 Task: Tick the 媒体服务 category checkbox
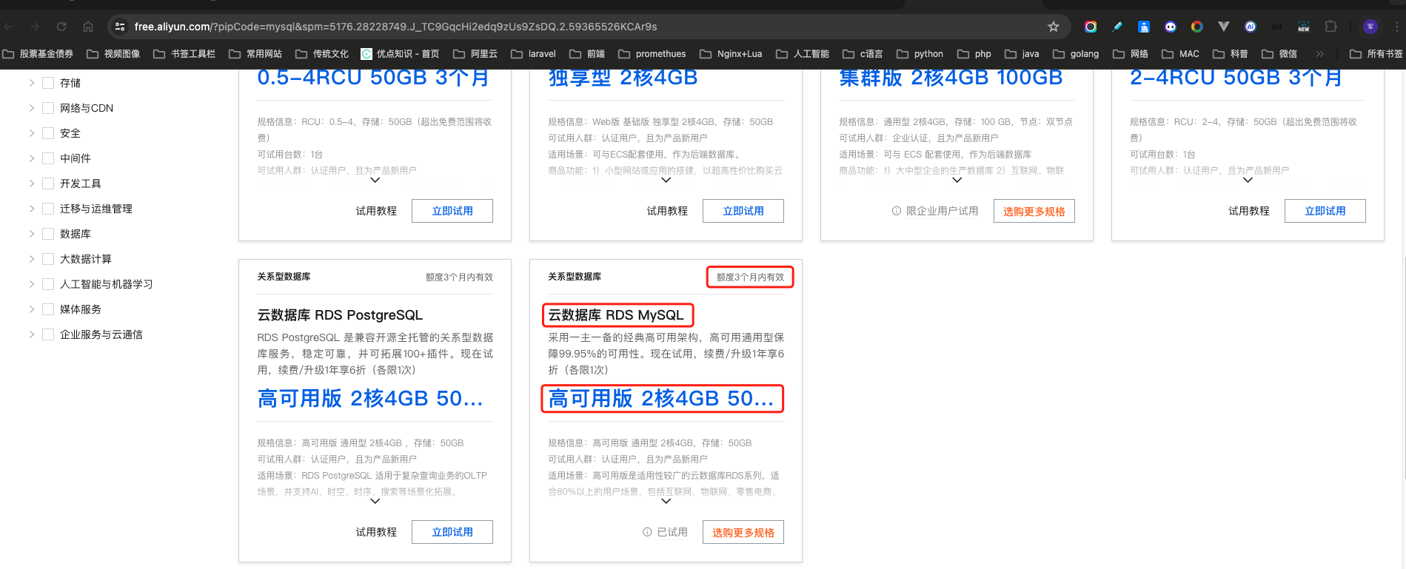tap(48, 309)
